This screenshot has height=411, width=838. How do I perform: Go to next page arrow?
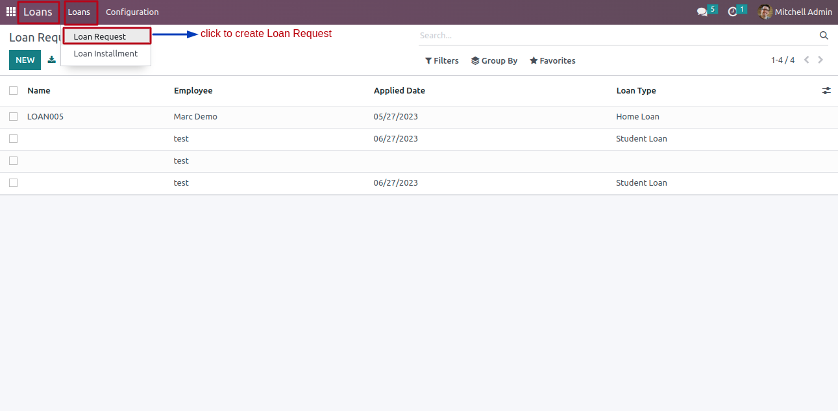[820, 60]
